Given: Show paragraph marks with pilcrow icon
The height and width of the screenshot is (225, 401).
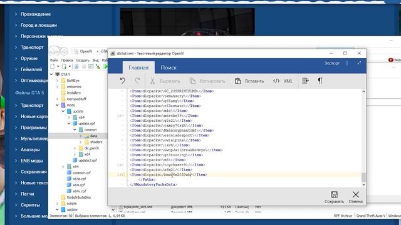Looking at the screenshot, I should (320, 81).
